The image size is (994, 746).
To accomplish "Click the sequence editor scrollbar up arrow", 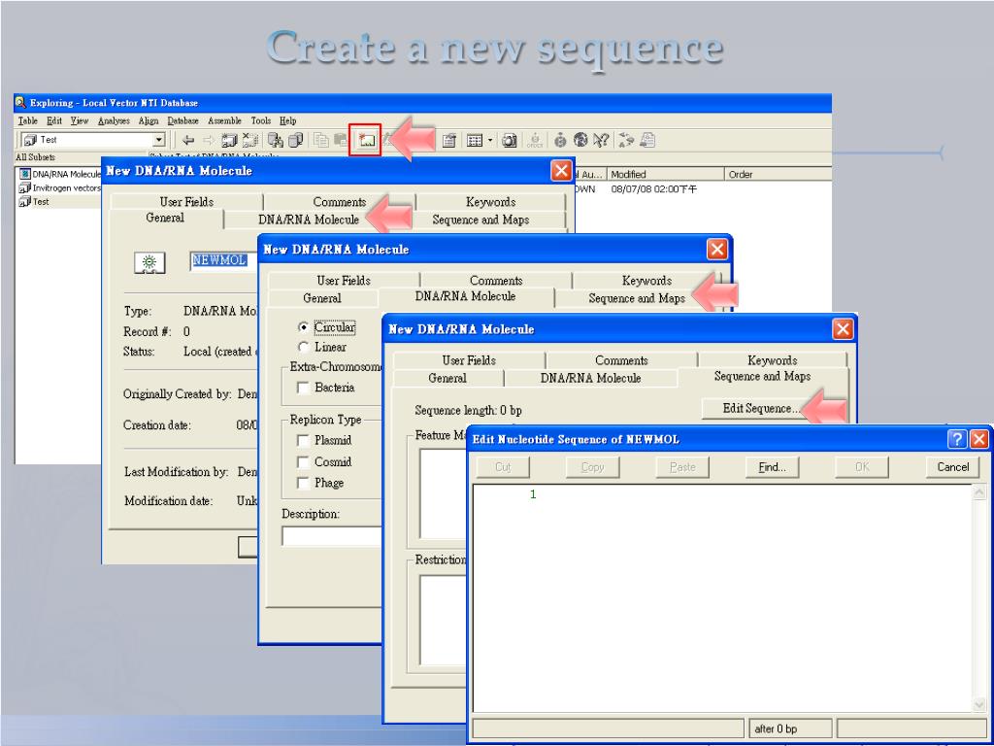I will click(x=979, y=492).
